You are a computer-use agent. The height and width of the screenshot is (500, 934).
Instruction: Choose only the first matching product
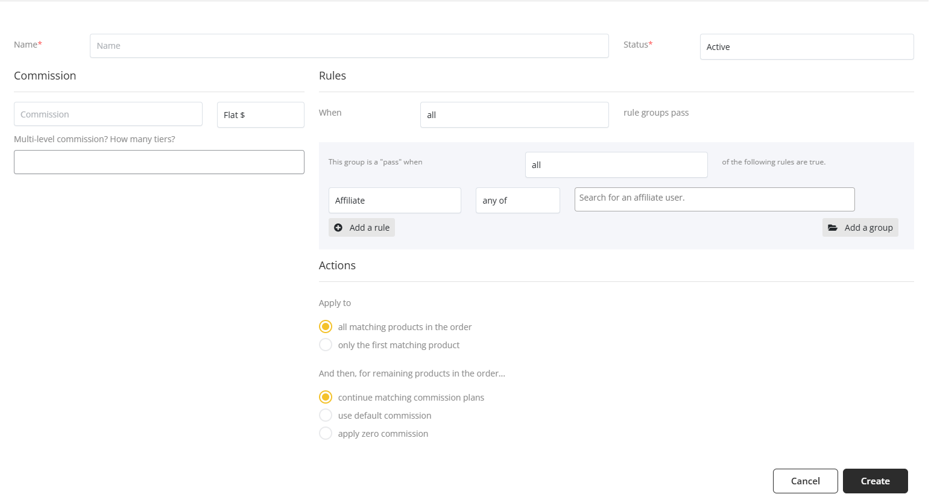coord(326,345)
